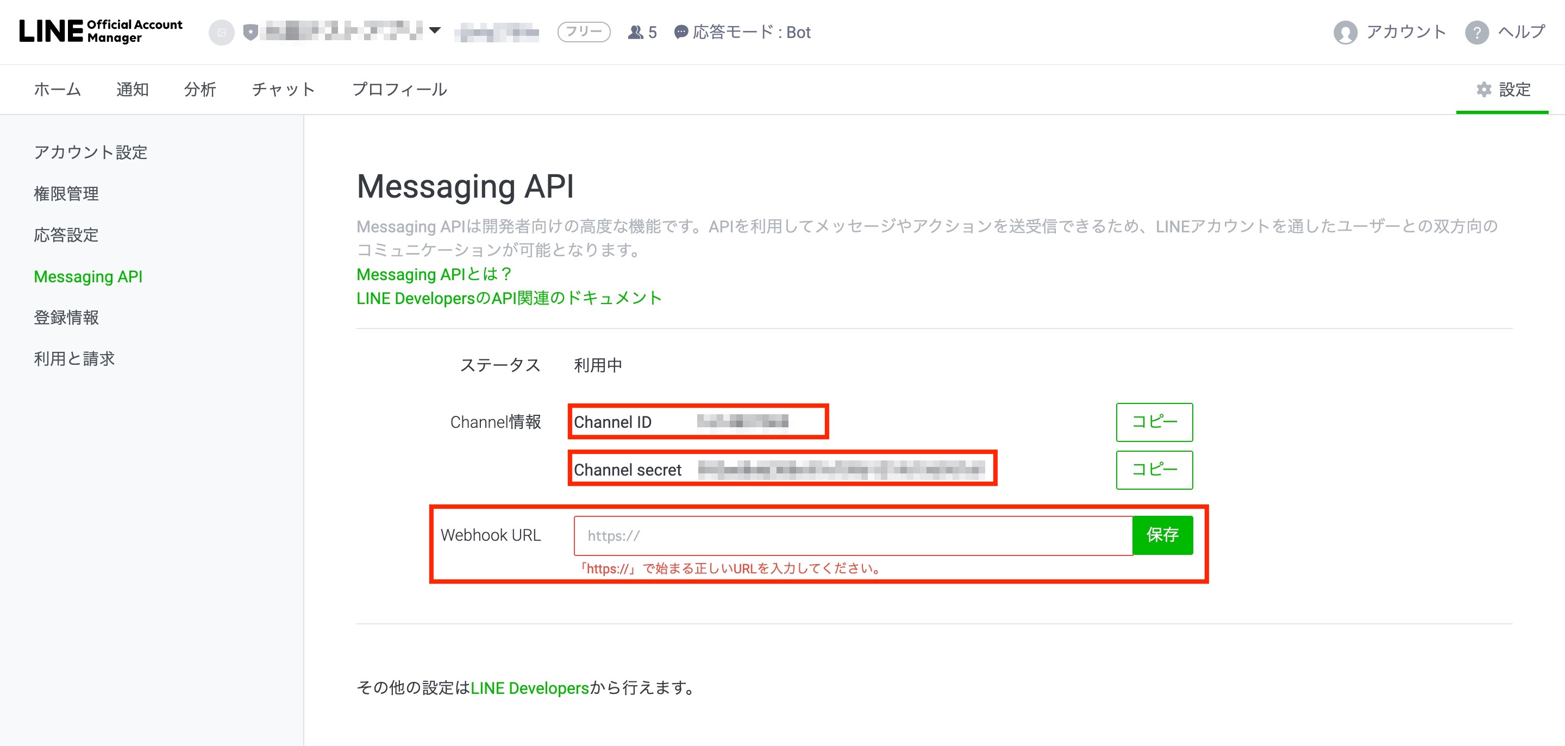Click the 応答モード : Bot label
Screen dimensions: 1565x746
point(752,32)
